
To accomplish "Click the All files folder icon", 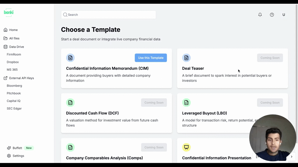I will 6,38.
